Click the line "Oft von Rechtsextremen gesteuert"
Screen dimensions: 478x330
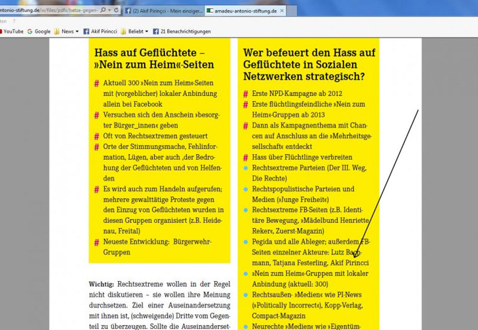tap(155, 136)
